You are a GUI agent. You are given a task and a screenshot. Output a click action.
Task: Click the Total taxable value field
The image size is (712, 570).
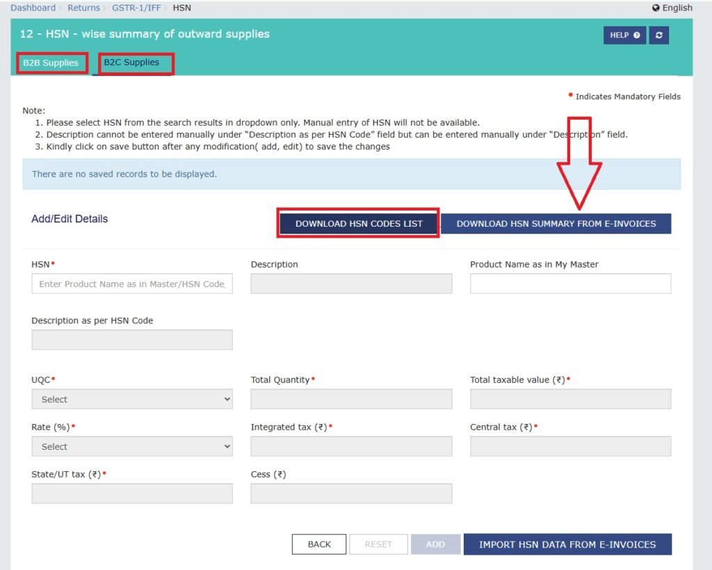coord(570,399)
